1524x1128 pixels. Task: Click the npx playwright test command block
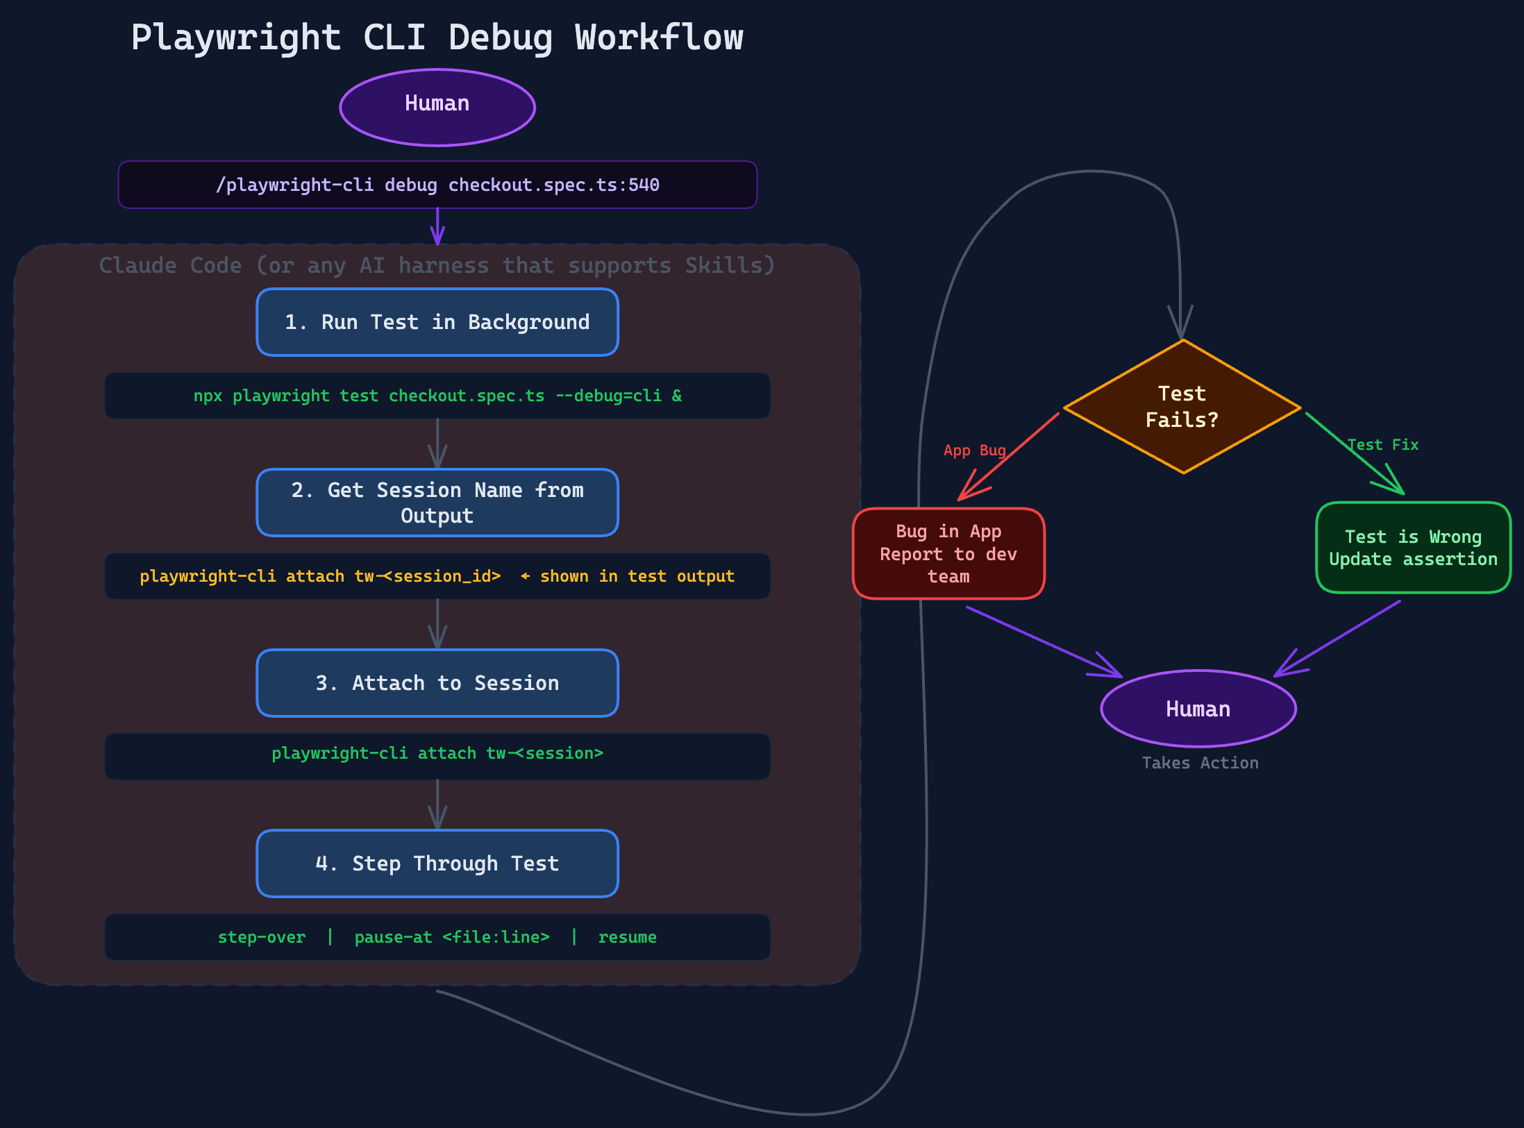point(437,396)
